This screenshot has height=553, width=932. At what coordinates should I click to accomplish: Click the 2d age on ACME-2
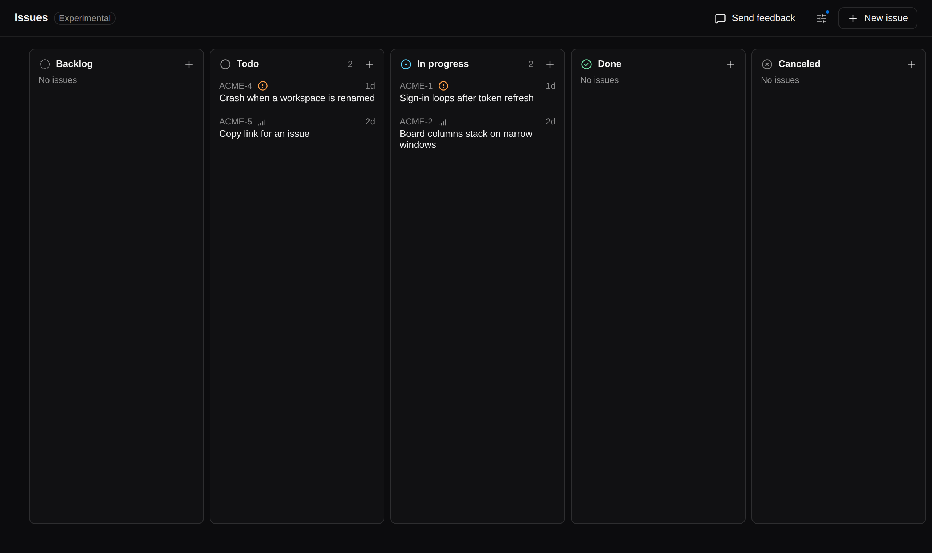(550, 122)
